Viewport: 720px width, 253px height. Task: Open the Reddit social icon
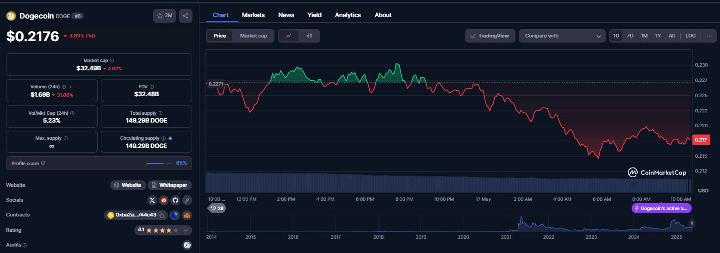163,200
